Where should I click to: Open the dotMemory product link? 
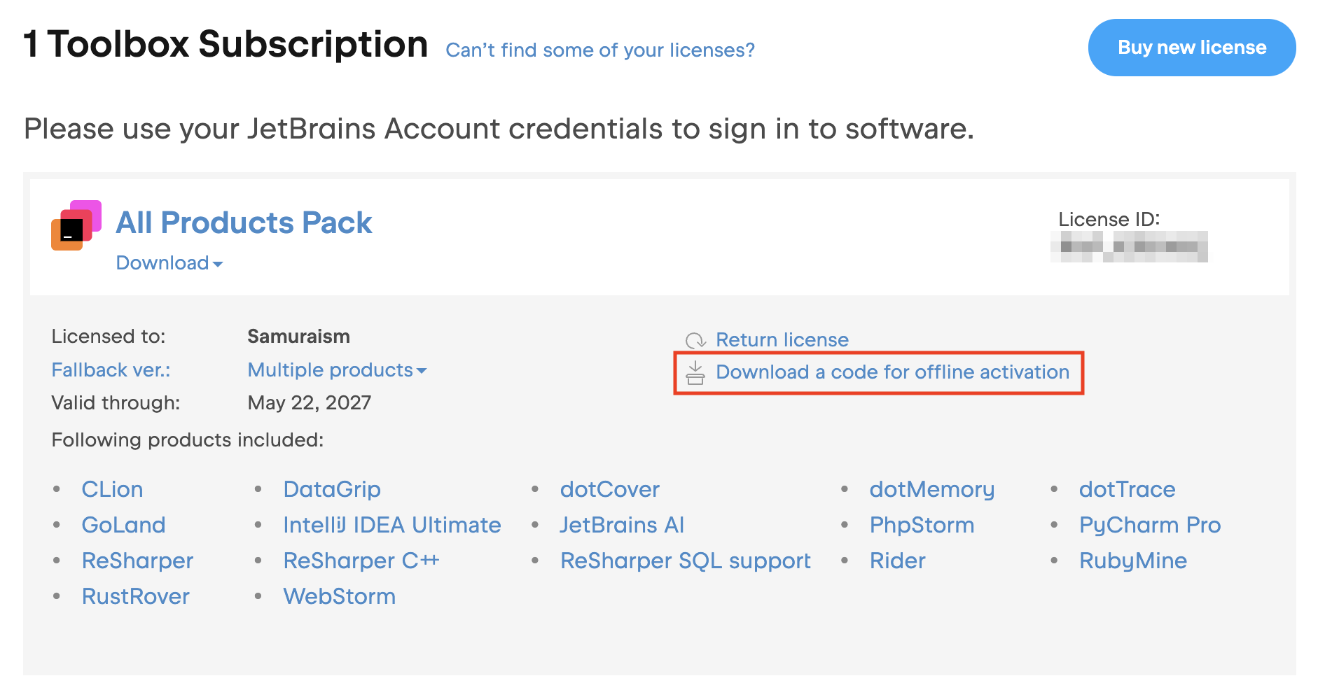click(x=932, y=489)
